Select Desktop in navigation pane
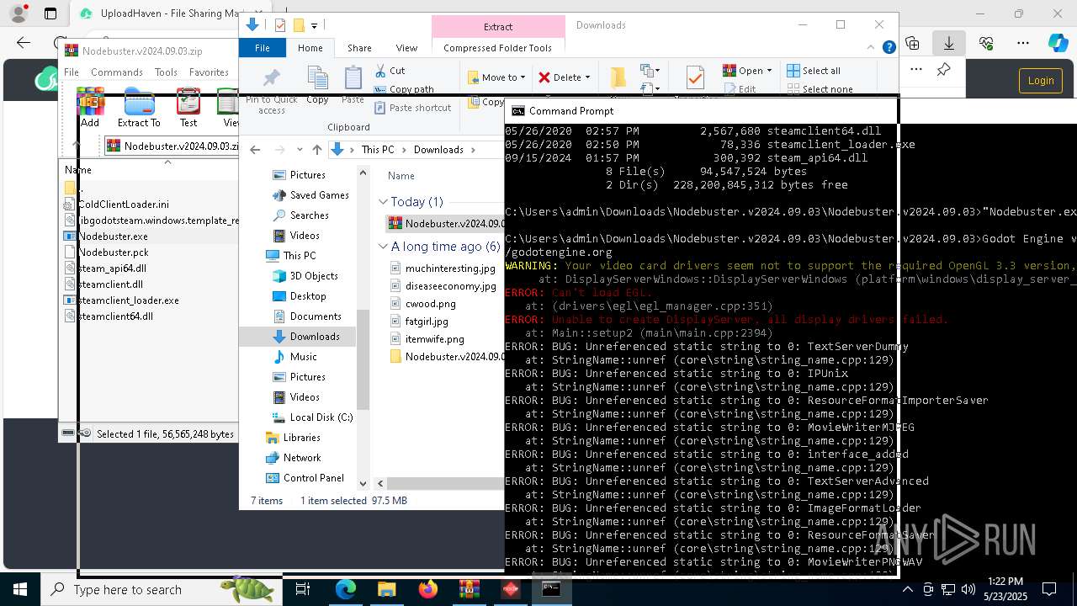1077x606 pixels. point(299,296)
